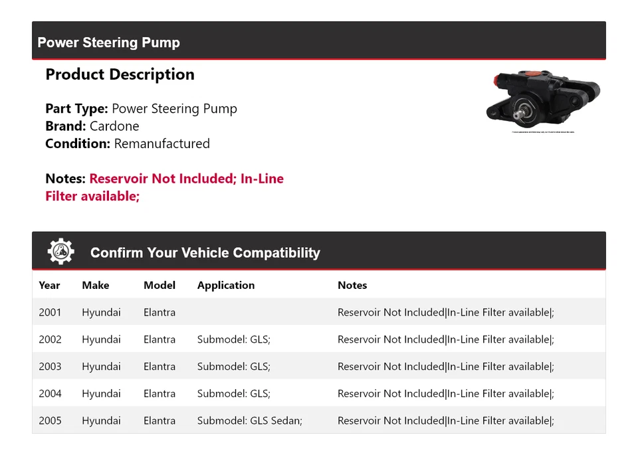Click the Notes column header

click(x=352, y=286)
